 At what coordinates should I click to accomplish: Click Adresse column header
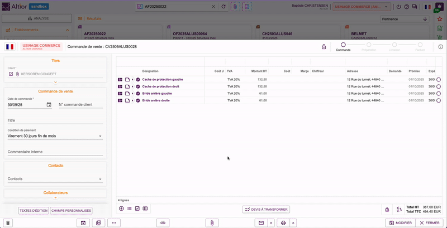point(353,71)
